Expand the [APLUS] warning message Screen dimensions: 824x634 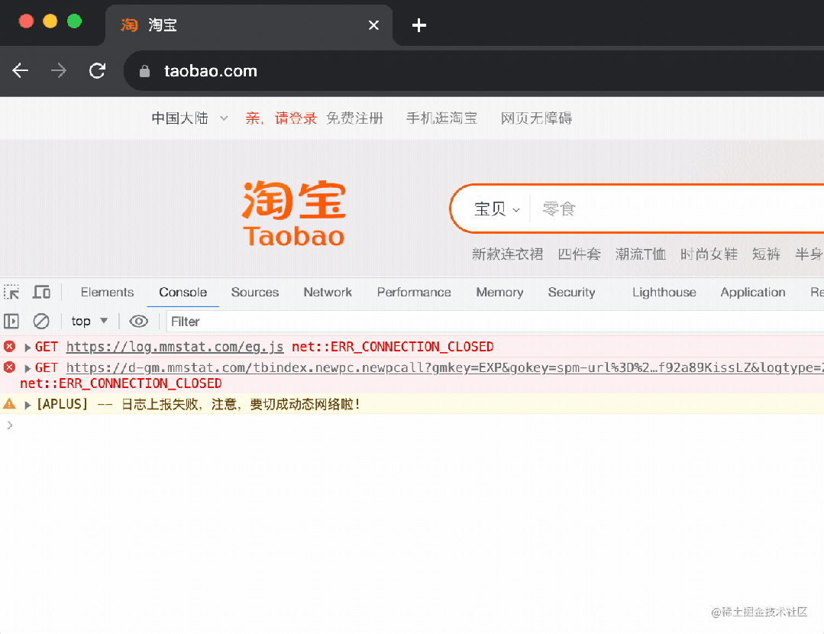point(27,405)
